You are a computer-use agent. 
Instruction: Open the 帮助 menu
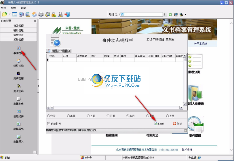point(23,8)
